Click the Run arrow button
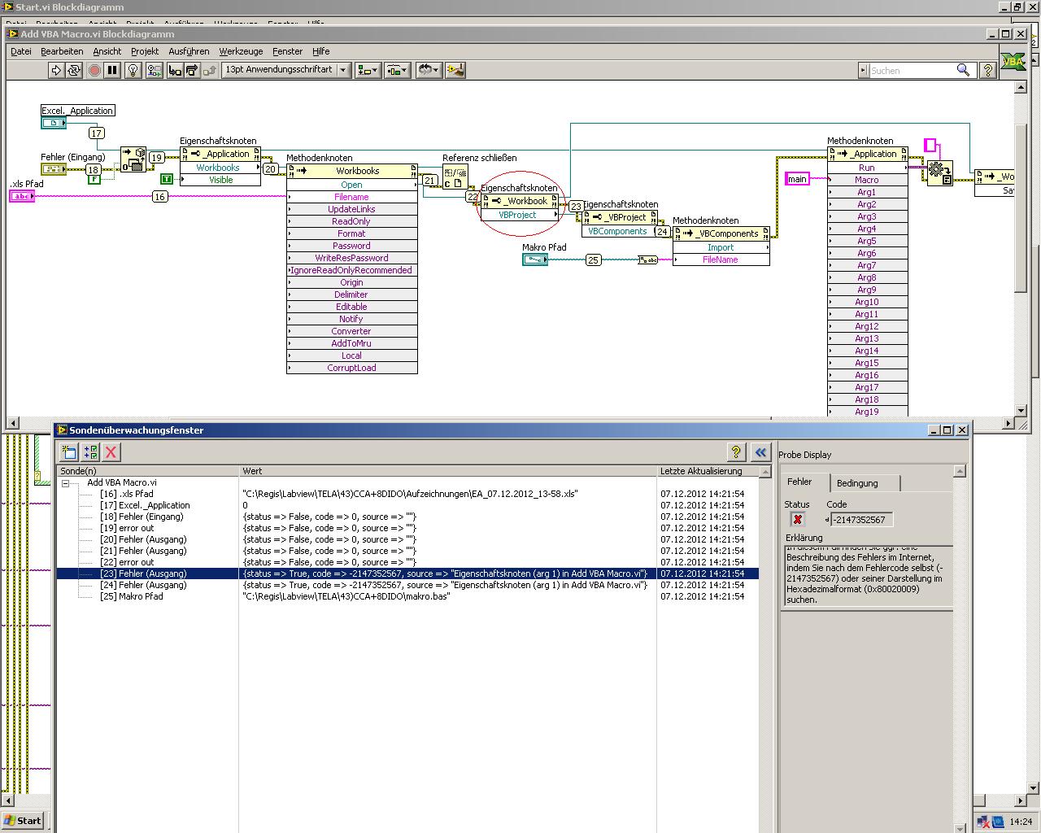This screenshot has height=833, width=1041. coord(56,71)
